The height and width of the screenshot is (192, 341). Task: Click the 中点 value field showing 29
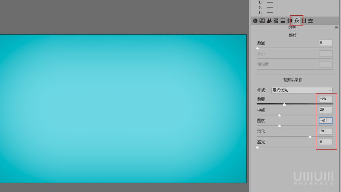pos(326,110)
